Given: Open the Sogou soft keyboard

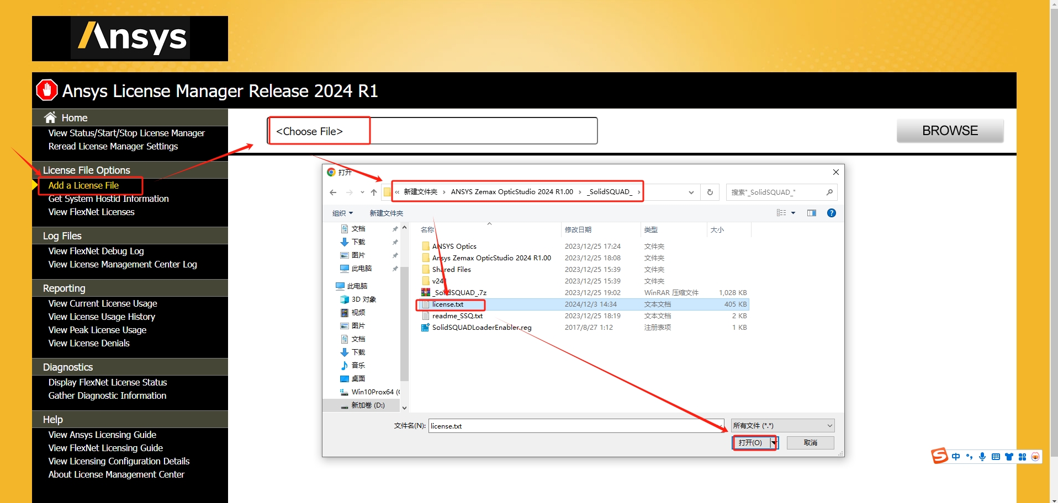Looking at the screenshot, I should (x=996, y=456).
